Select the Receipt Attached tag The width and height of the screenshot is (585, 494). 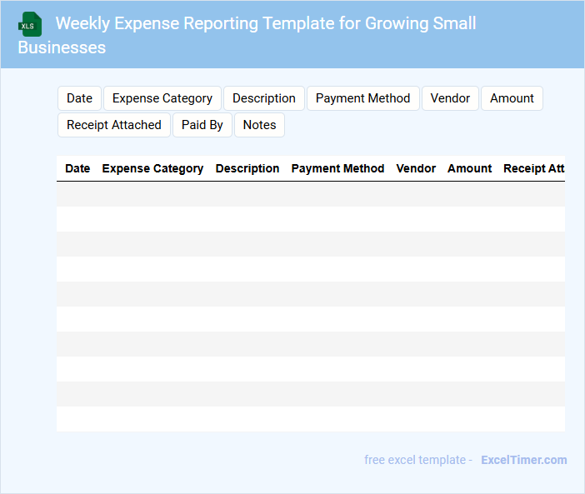tap(114, 125)
